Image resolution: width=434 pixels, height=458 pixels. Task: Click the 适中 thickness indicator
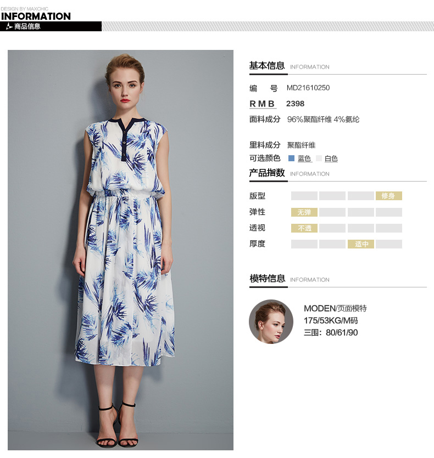[x=361, y=244]
